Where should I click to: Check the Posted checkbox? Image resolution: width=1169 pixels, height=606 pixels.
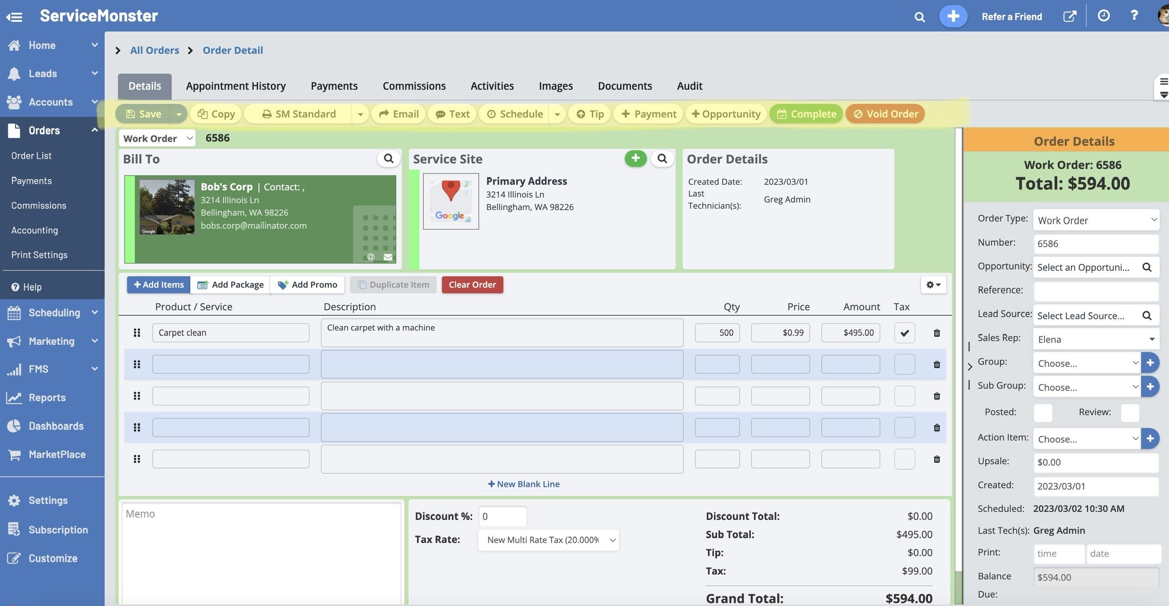pyautogui.click(x=1043, y=412)
